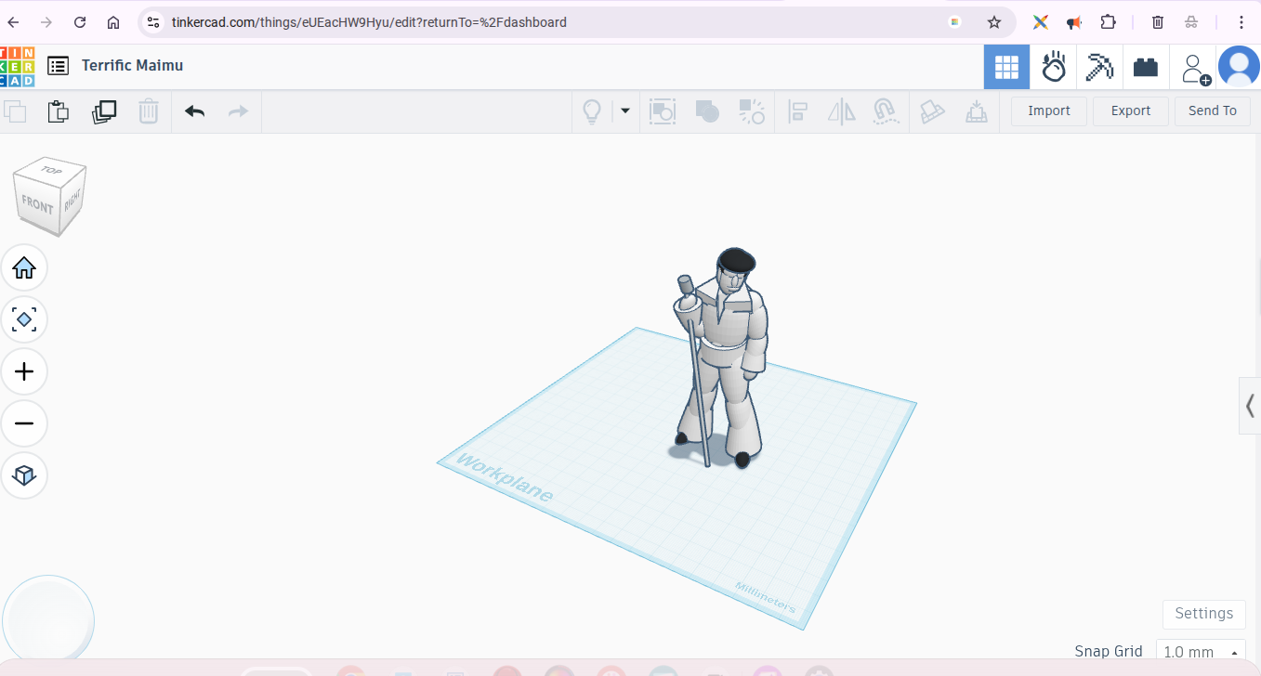
Task: Click the Group shapes icon
Action: [x=663, y=111]
